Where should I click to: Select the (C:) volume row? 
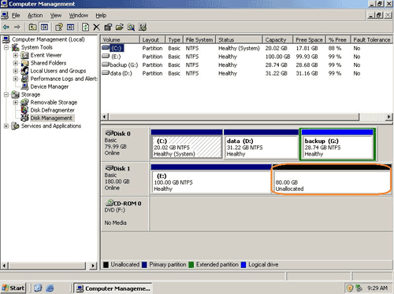pyautogui.click(x=247, y=48)
